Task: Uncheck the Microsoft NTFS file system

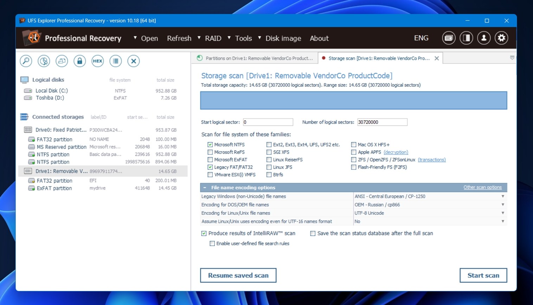Action: pos(210,145)
